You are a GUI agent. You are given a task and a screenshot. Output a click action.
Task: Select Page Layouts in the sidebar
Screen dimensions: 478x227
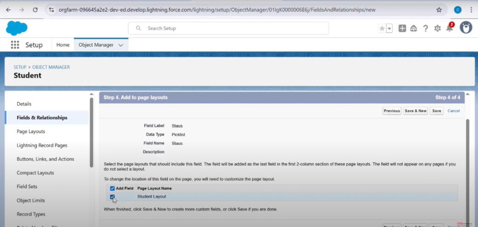point(31,131)
